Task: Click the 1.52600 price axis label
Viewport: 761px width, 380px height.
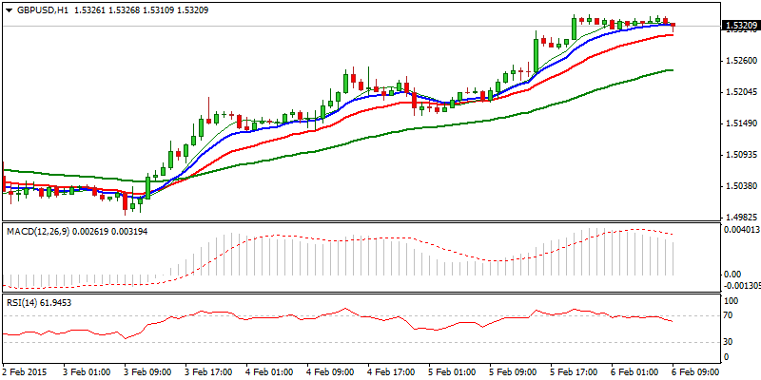Action: 739,61
